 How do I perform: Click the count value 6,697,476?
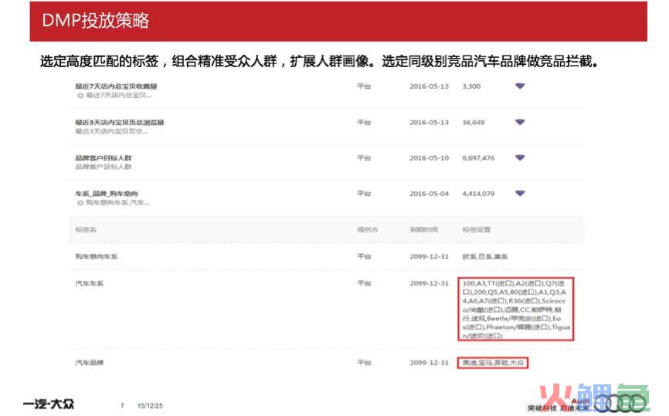[x=478, y=157]
